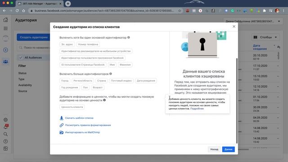288x162 pixels.
Task: Select the Год рождения chip
Action: point(70,87)
